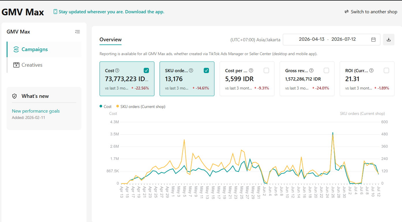
Task: Click the Gross revenue info help icon
Action: pos(311,70)
